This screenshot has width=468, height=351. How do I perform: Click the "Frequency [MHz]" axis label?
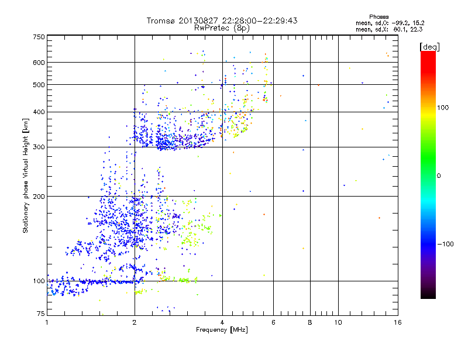(222, 330)
